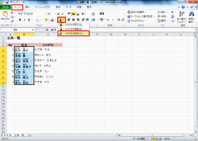Click 挿入 in Cells group
198x141 pixels.
point(163,12)
